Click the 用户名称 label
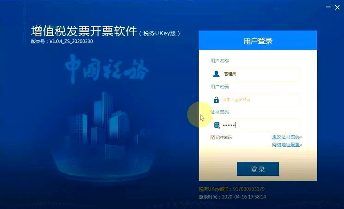The image size is (344, 209). (x=219, y=61)
